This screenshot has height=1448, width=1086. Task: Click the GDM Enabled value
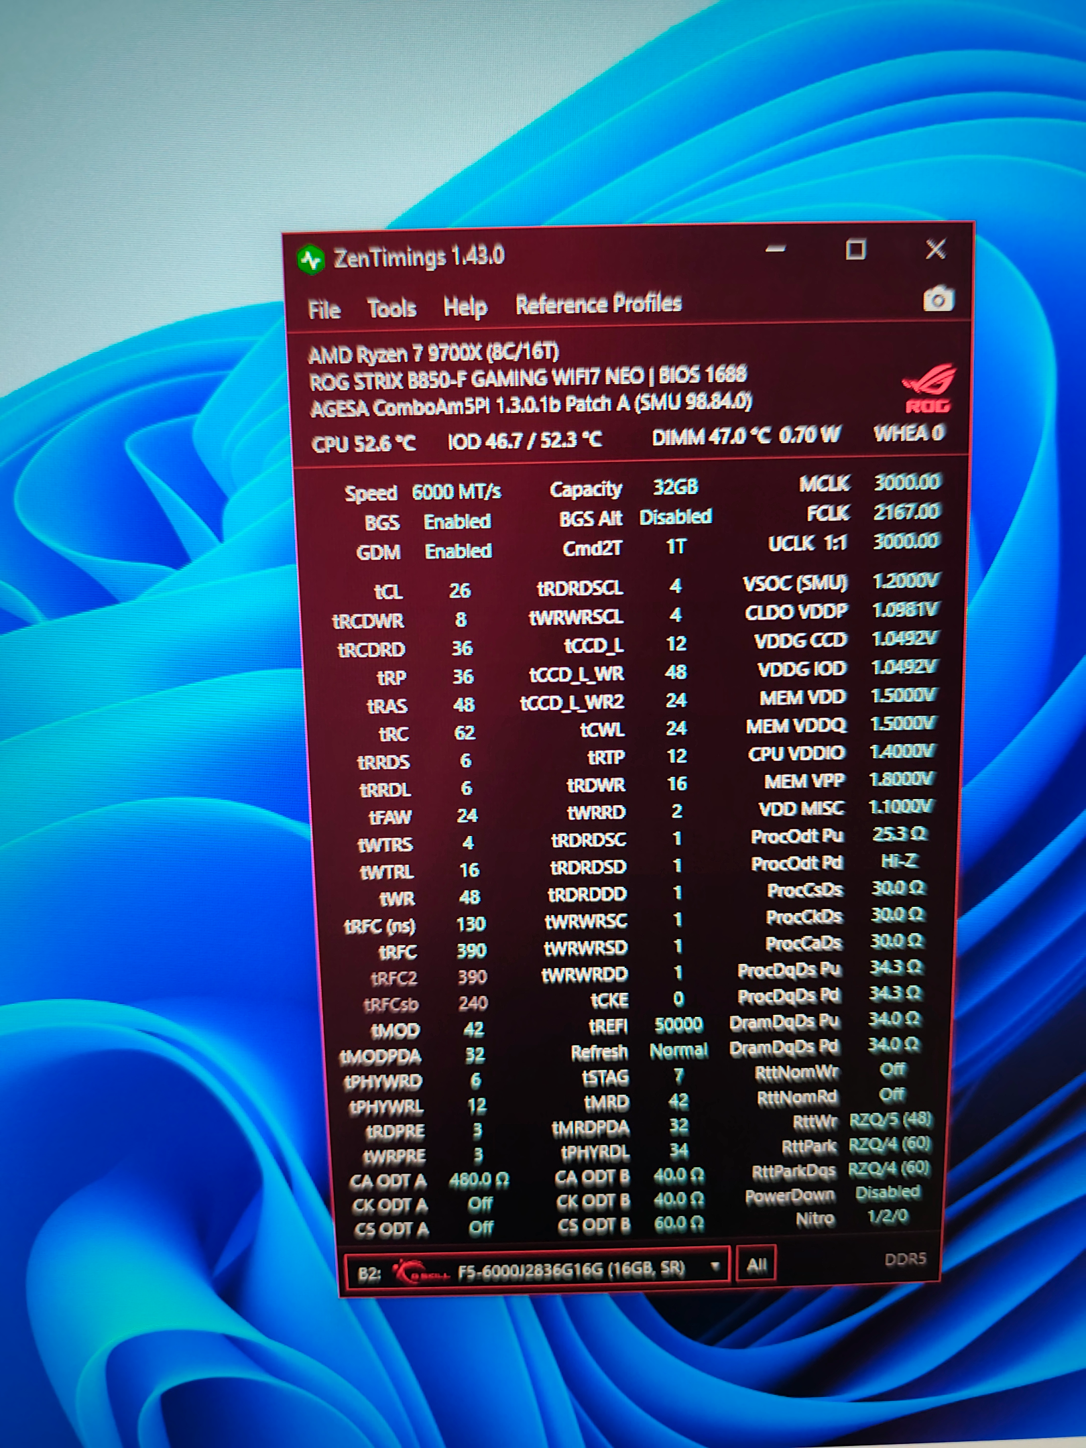pos(459,551)
